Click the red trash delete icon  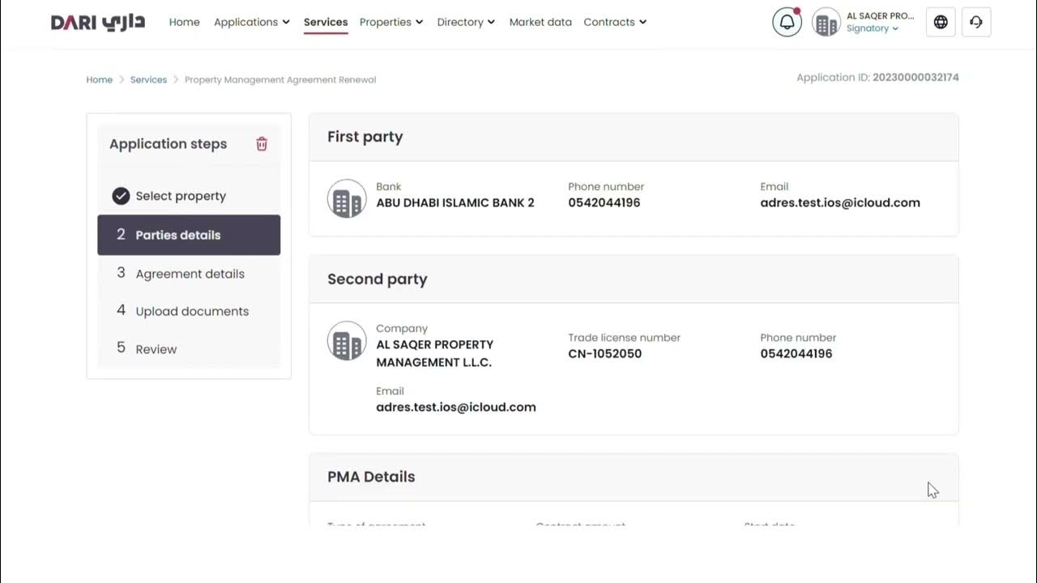tap(262, 144)
